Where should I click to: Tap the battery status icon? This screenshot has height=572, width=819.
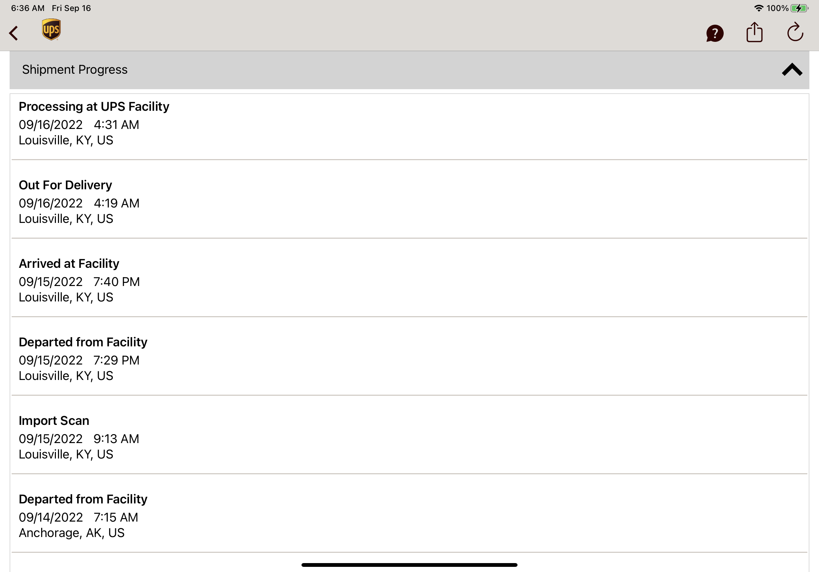coord(799,8)
